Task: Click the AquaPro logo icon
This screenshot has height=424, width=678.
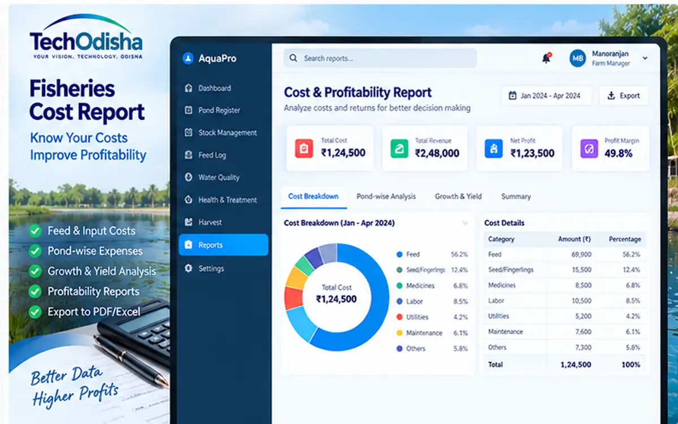Action: click(x=188, y=58)
